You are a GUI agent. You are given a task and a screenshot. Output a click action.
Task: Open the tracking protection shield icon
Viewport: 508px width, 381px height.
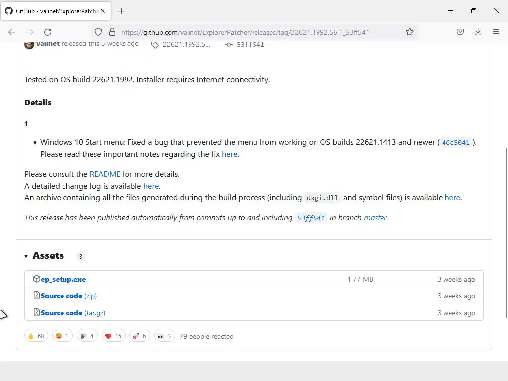[98, 32]
